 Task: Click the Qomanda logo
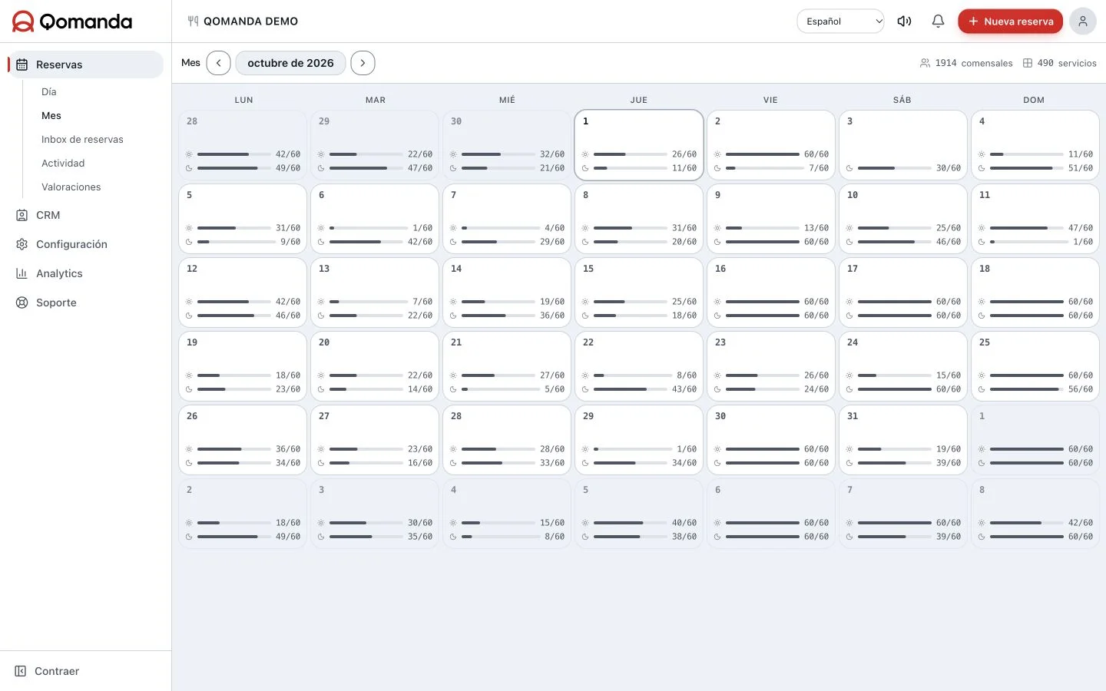72,21
